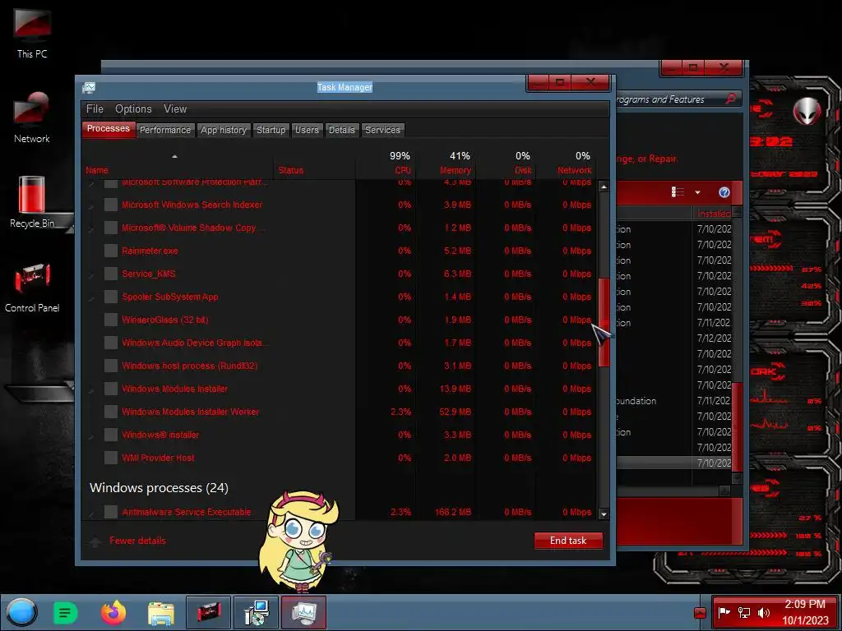Click the help icon in Programs window
Screen dimensions: 842x631
(724, 192)
